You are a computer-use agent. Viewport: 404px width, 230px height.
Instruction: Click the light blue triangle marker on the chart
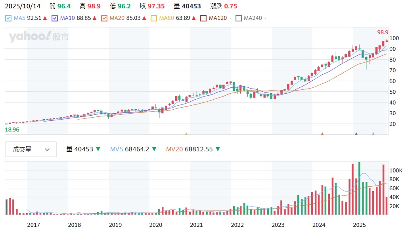tap(373, 134)
